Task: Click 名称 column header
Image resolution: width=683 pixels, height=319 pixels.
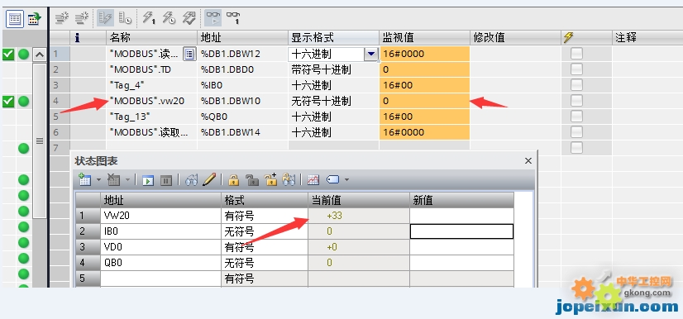Action: pyautogui.click(x=151, y=37)
